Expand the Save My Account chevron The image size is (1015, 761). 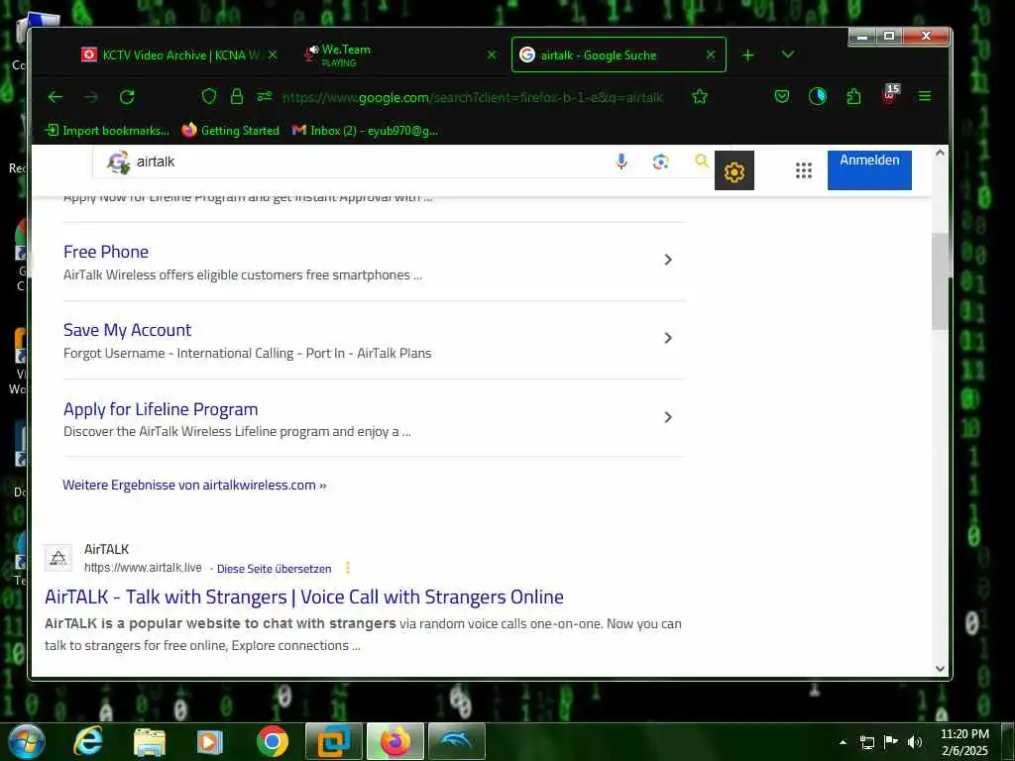click(x=668, y=338)
